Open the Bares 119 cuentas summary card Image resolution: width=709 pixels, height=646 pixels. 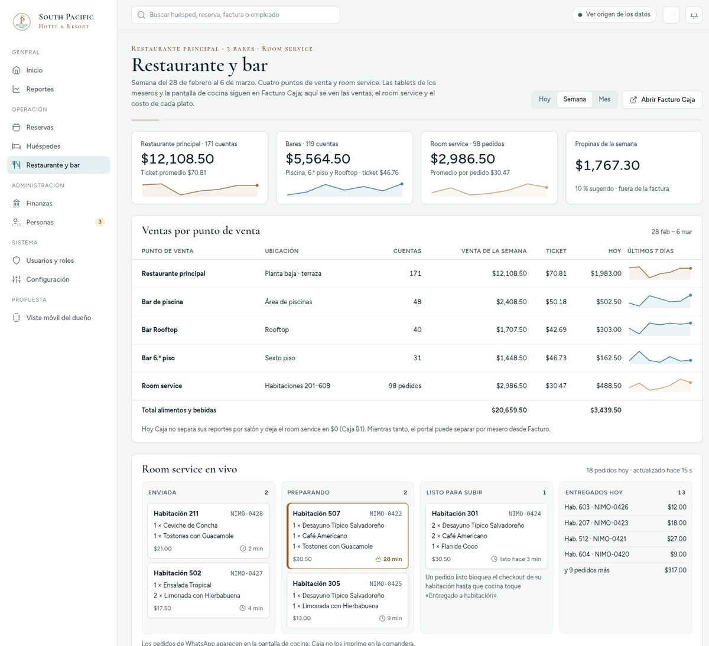coord(344,168)
